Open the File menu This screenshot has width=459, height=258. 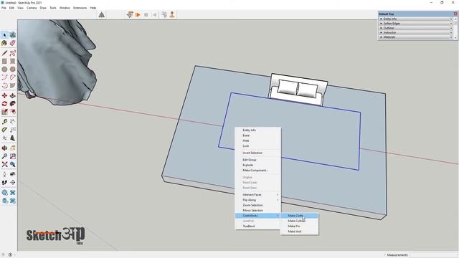4,8
